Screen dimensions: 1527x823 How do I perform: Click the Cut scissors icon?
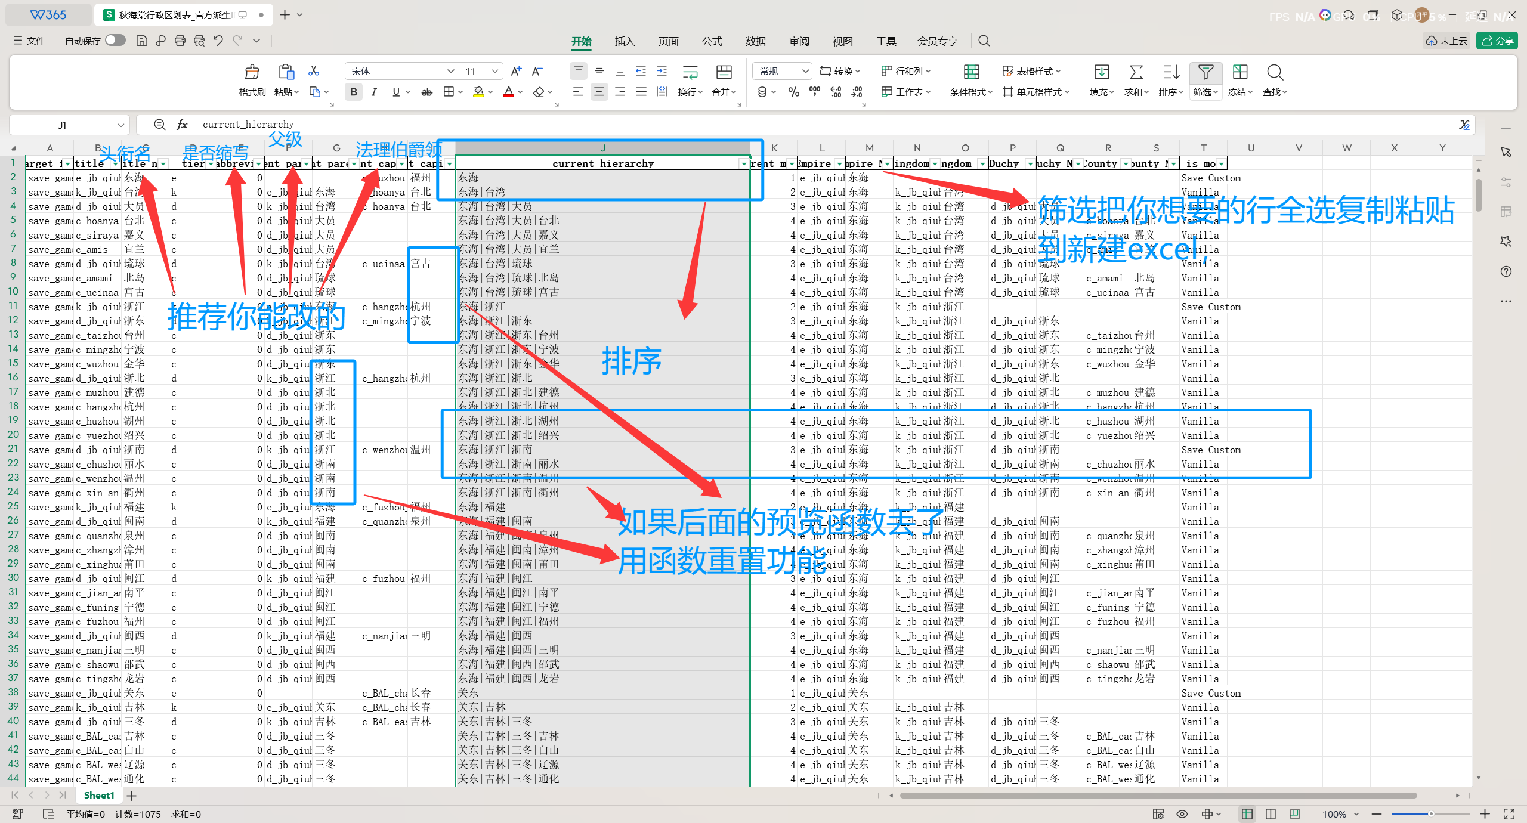pyautogui.click(x=314, y=71)
